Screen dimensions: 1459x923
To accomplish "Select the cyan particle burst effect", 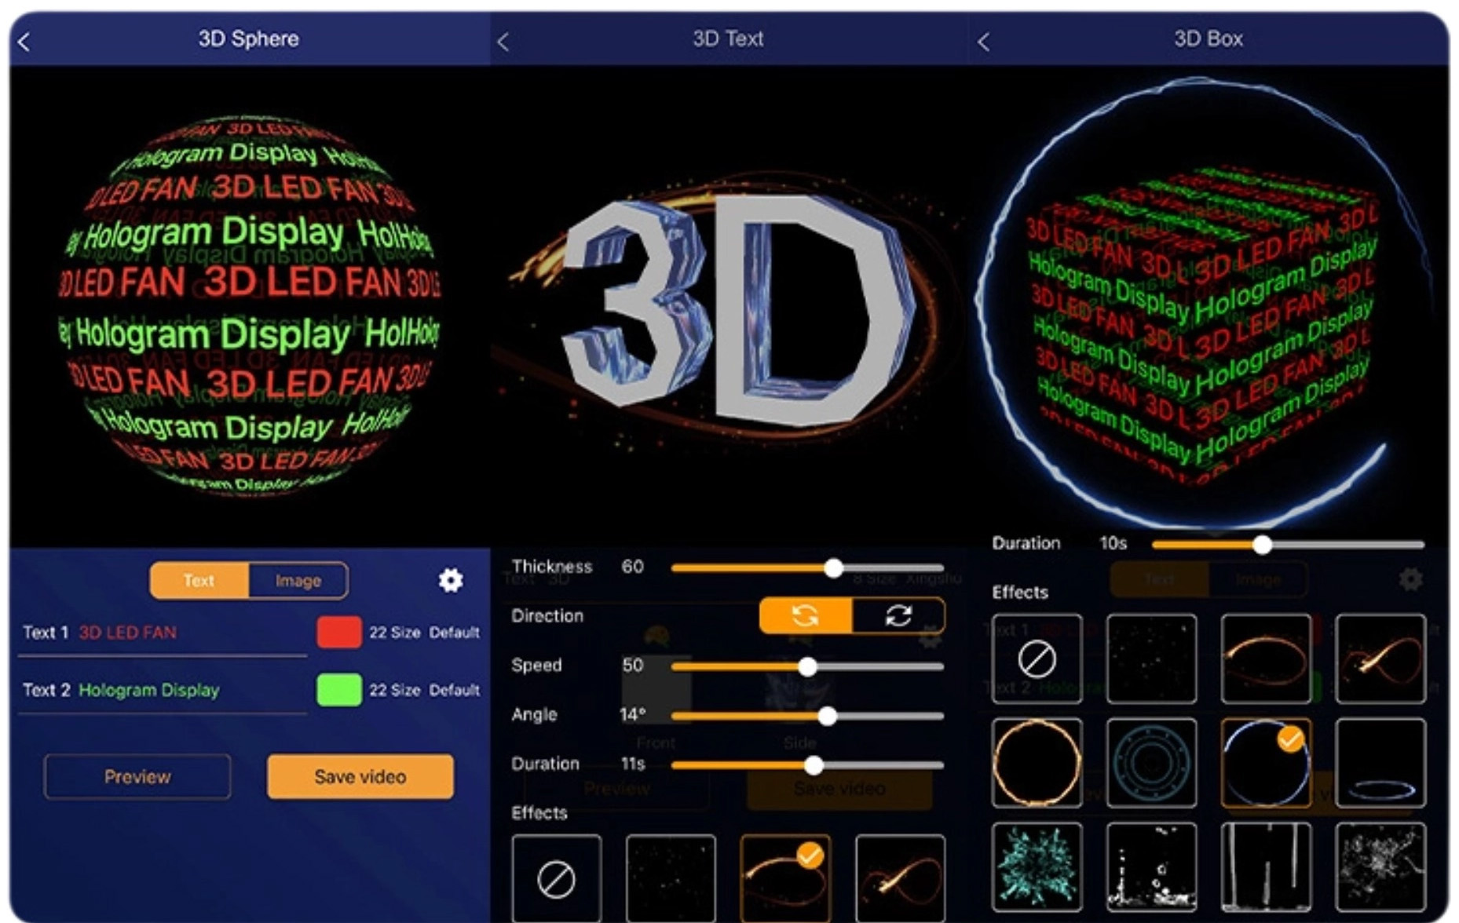I will point(1036,866).
